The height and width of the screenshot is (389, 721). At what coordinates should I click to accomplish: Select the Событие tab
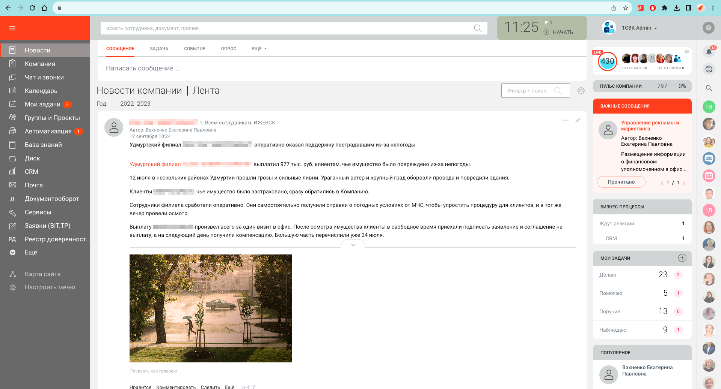195,49
